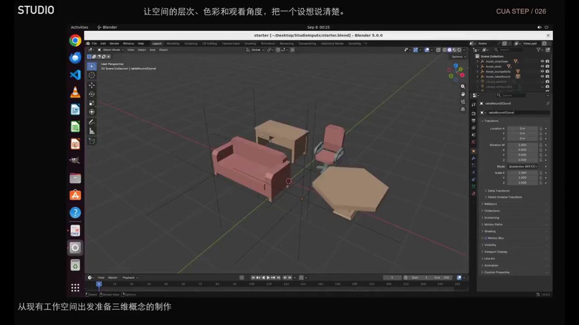
Task: Click the pan hand icon in viewport
Action: click(x=463, y=94)
